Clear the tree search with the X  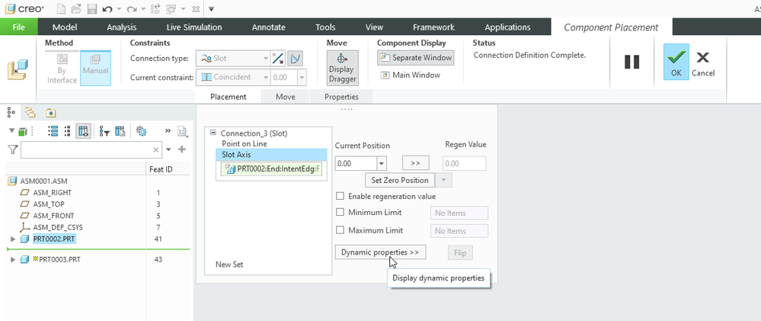[156, 149]
